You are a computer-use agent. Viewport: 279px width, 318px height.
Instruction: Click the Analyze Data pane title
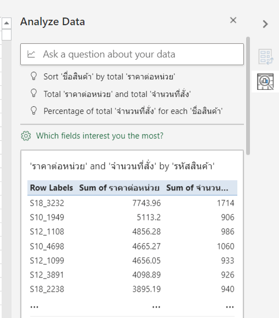pyautogui.click(x=53, y=22)
